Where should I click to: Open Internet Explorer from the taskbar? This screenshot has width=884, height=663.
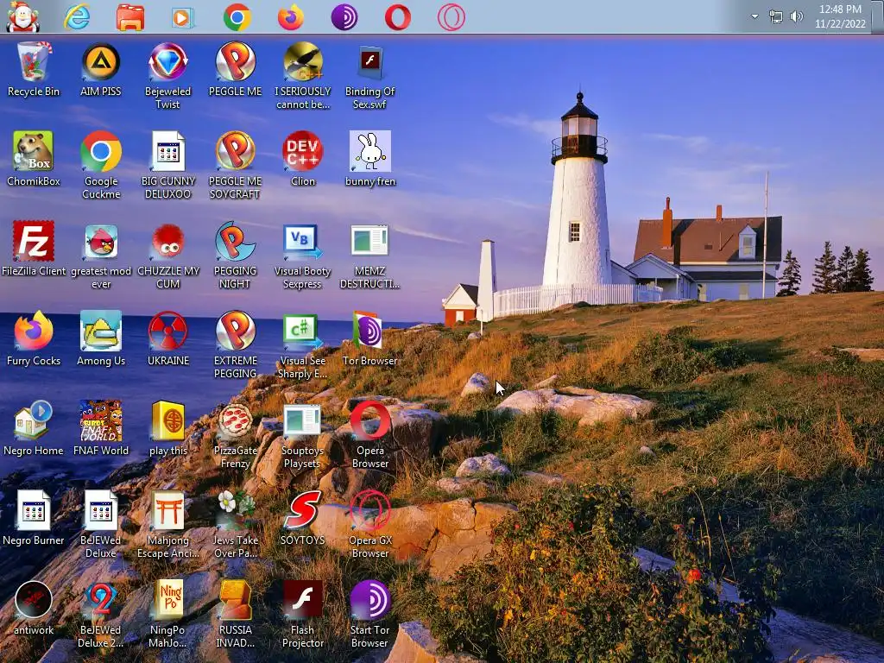(77, 17)
